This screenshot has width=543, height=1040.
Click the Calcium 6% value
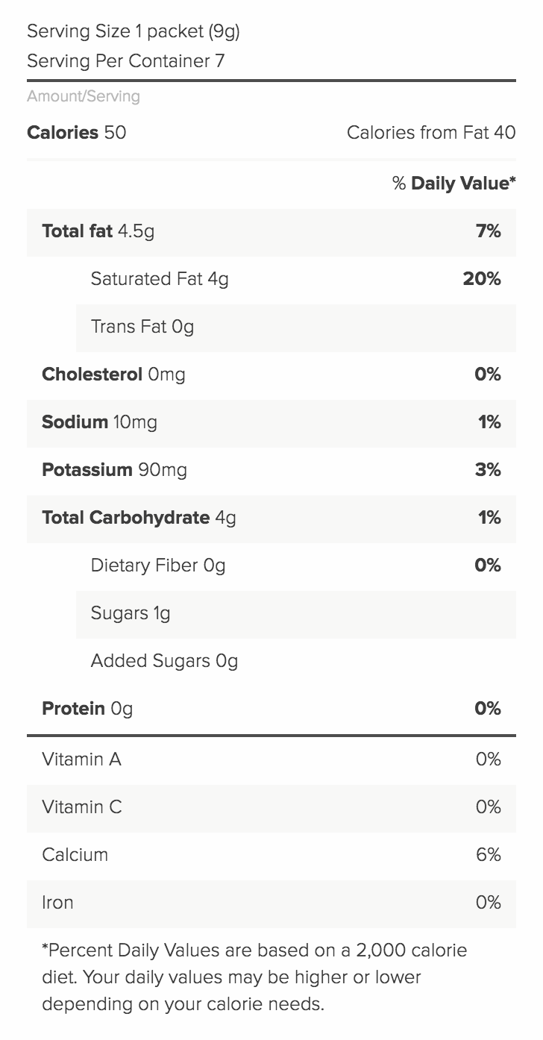(489, 855)
